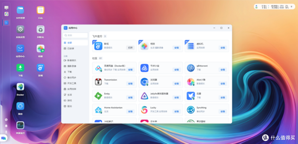Click the Transmission app icon
This screenshot has height=144, width=298.
pos(98,82)
